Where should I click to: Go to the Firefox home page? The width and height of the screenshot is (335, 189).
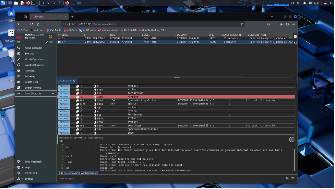pyautogui.click(x=38, y=24)
